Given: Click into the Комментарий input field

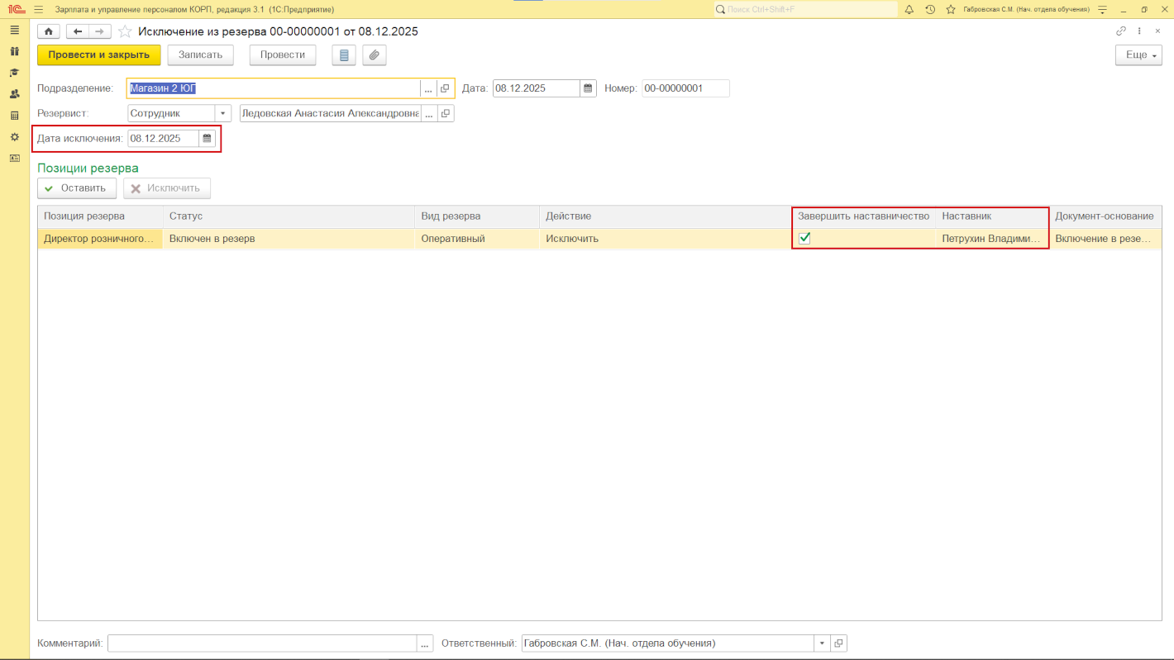Looking at the screenshot, I should [x=262, y=643].
